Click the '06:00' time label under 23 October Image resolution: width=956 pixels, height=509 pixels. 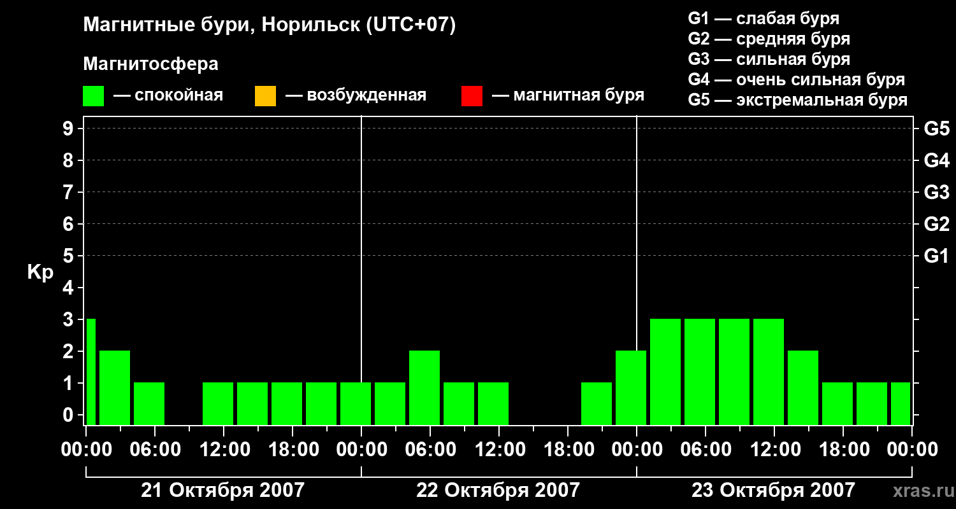706,450
